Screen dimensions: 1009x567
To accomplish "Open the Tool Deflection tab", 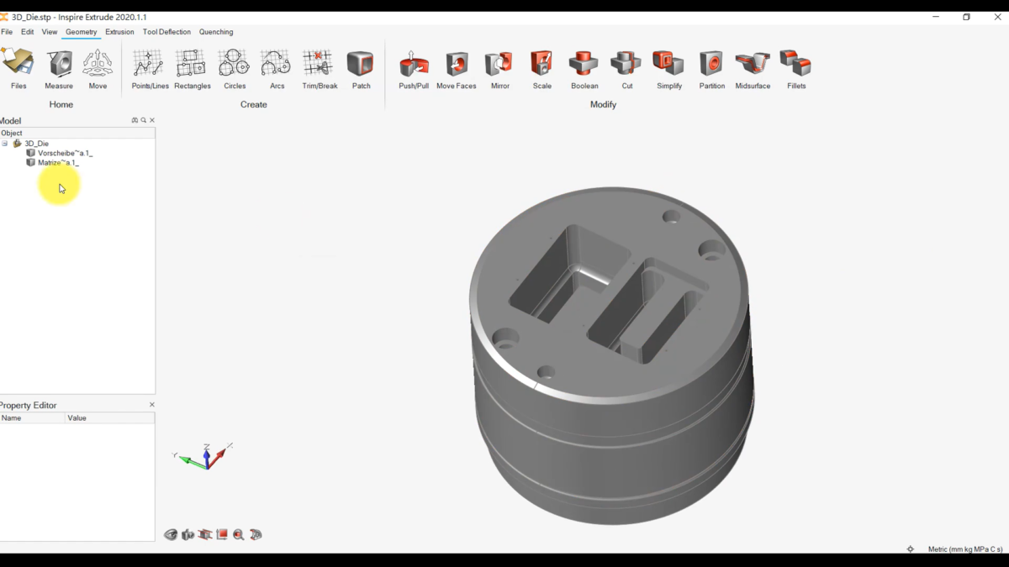I will point(166,32).
